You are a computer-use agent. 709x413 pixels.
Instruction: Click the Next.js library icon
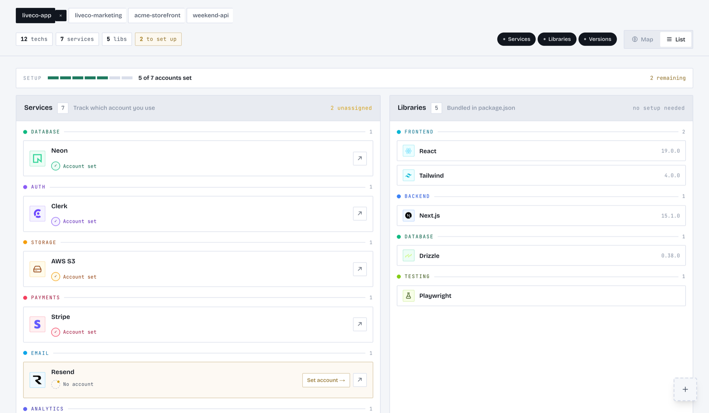(x=408, y=216)
